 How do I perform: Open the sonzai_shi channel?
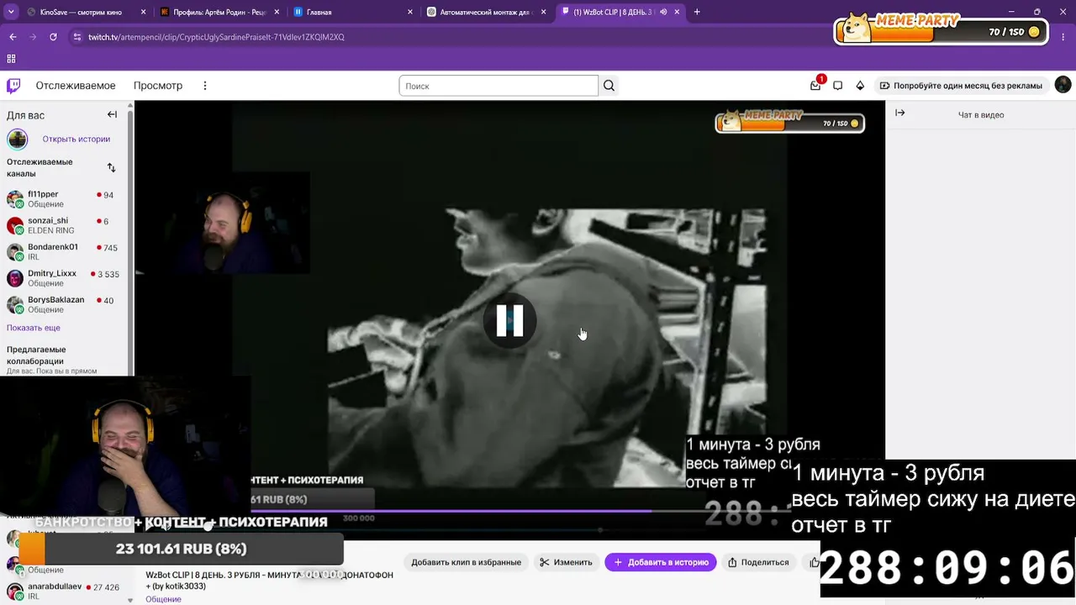pos(63,225)
